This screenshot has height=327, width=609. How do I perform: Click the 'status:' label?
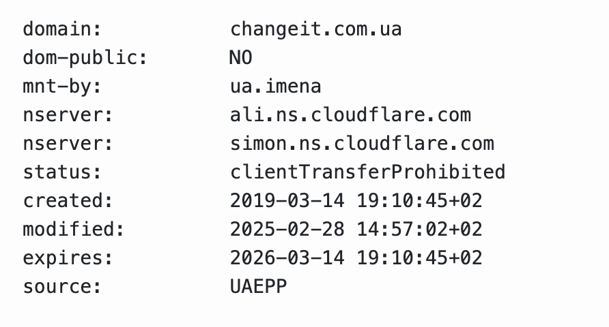(62, 172)
